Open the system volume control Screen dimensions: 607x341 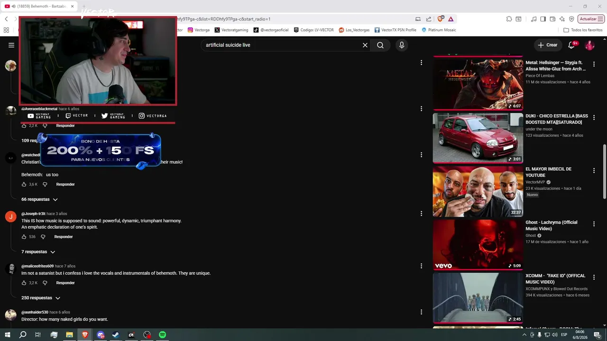[x=554, y=335]
